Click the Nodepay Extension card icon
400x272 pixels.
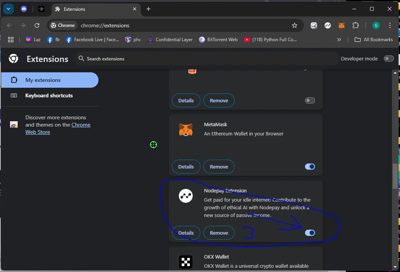pos(186,196)
